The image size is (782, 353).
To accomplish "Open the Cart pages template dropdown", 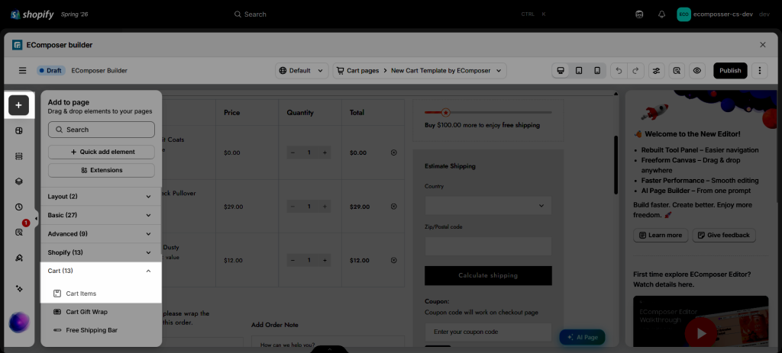I will (420, 71).
